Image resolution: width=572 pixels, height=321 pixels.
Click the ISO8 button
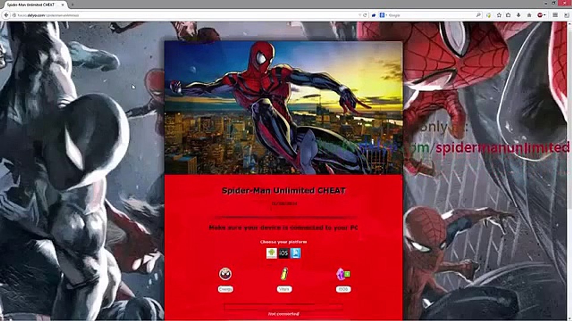pyautogui.click(x=343, y=289)
